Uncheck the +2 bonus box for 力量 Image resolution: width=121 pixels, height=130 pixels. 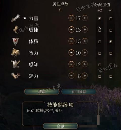coord(100,19)
